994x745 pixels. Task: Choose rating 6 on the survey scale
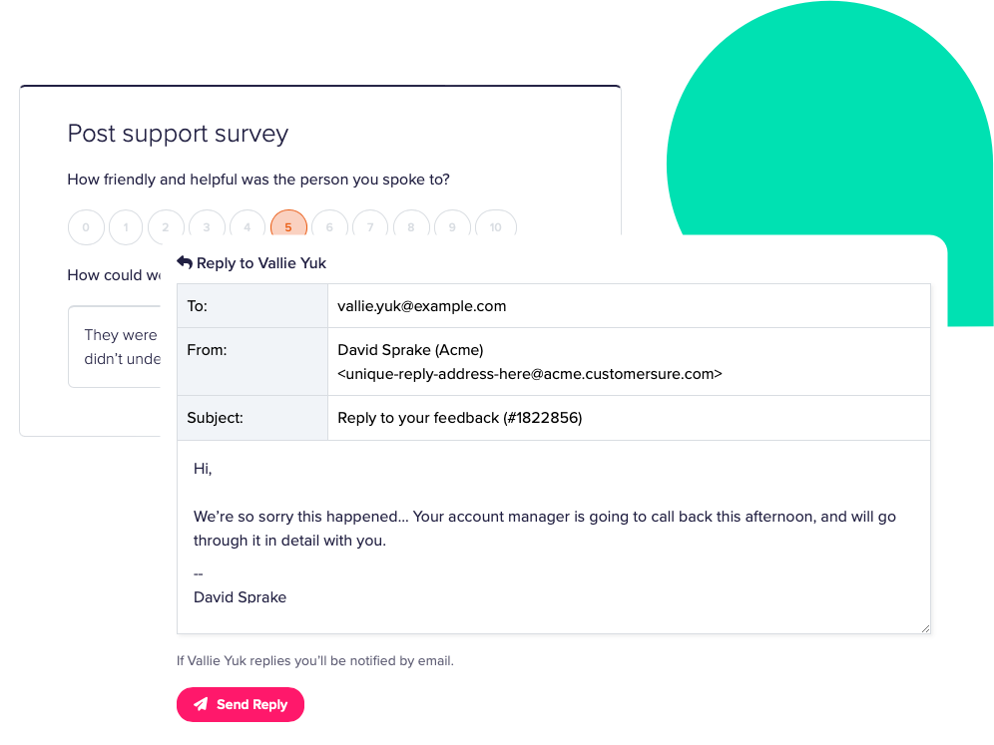329,227
